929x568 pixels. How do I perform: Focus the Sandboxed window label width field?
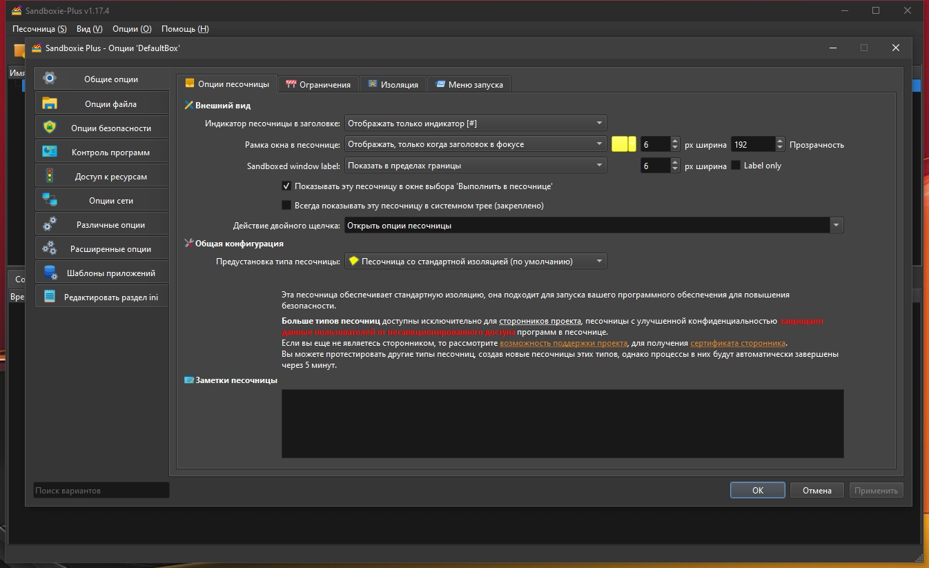tap(656, 166)
